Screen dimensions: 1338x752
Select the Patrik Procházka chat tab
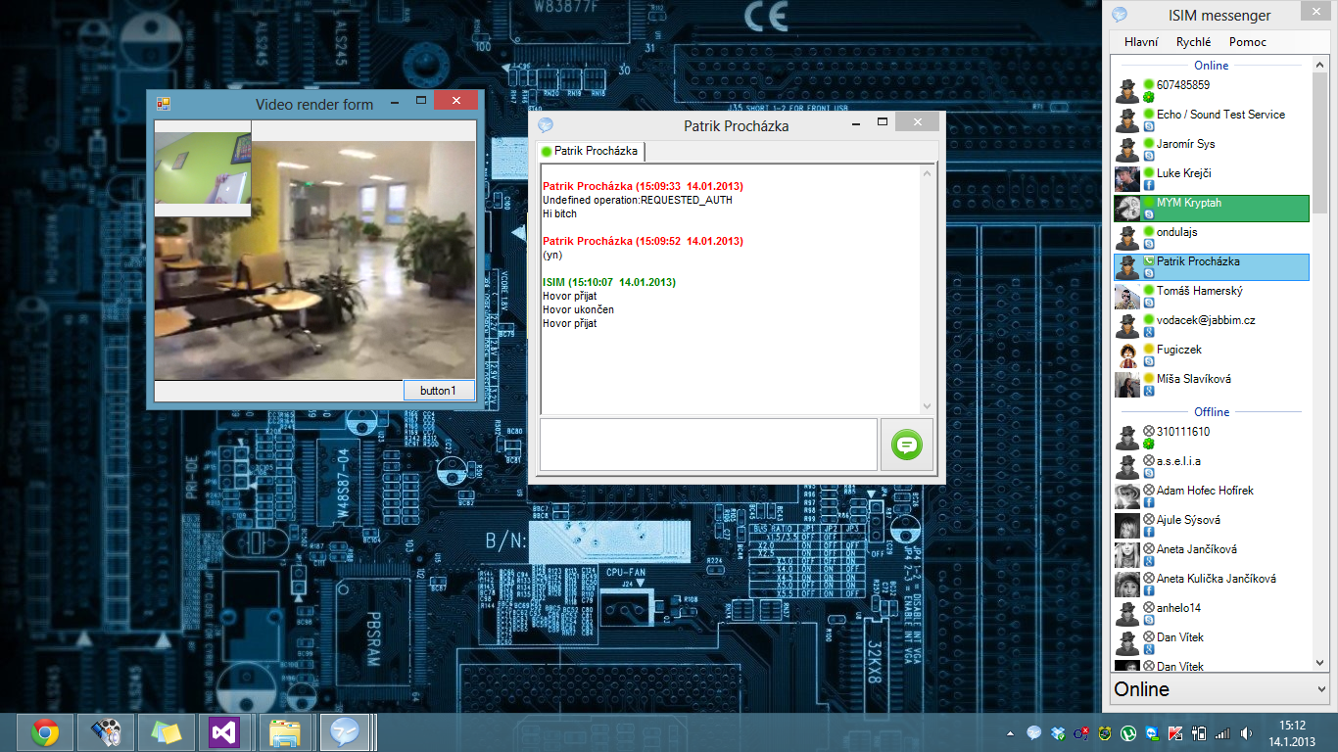pyautogui.click(x=590, y=151)
